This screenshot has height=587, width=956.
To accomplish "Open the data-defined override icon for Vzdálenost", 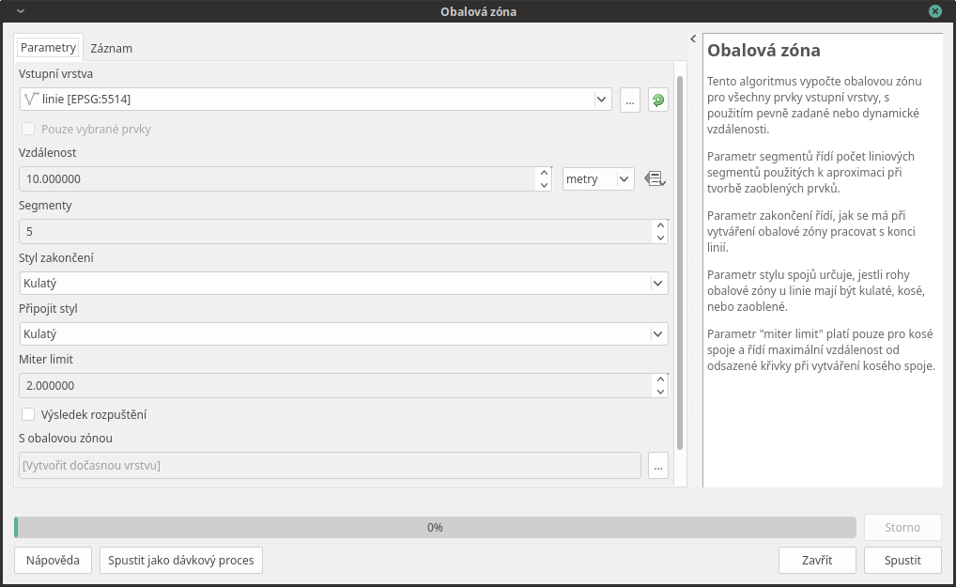I will tap(655, 179).
